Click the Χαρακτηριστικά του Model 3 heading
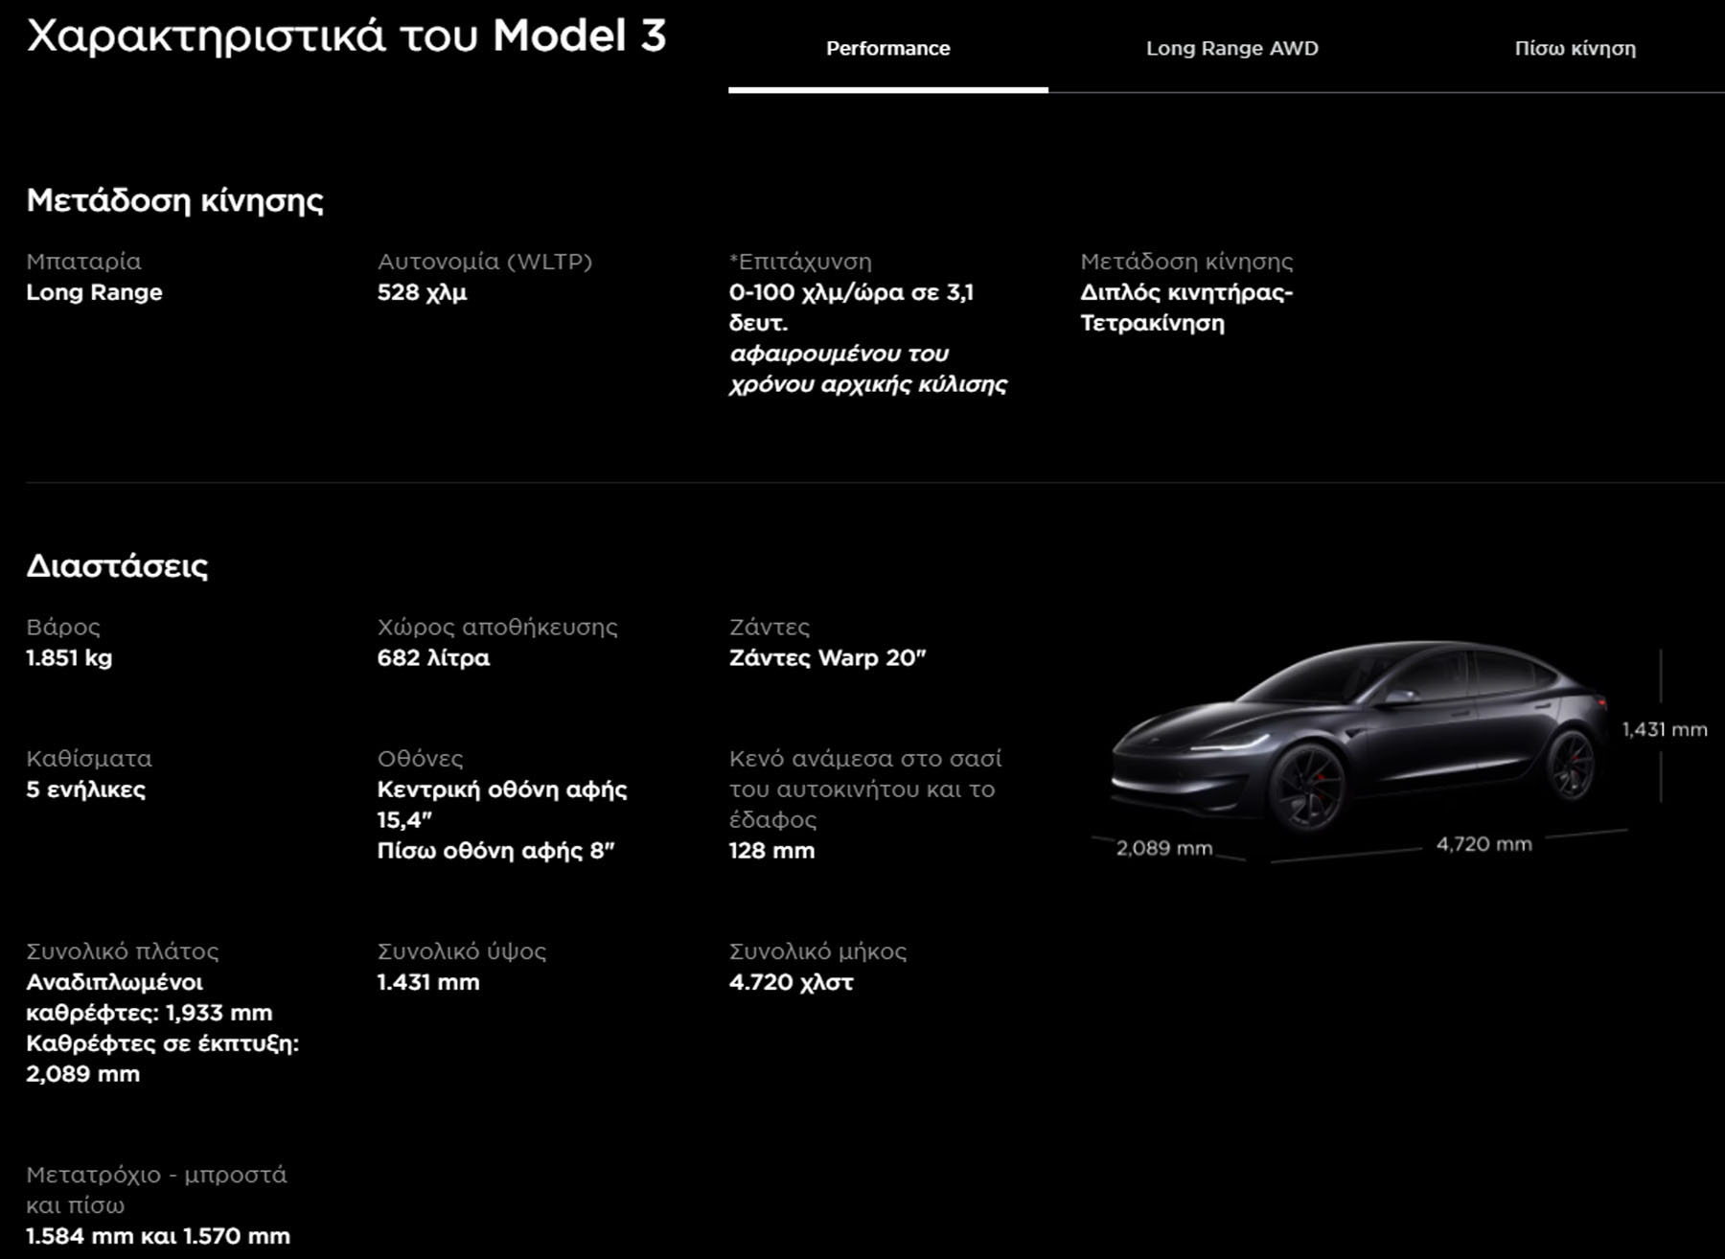The width and height of the screenshot is (1725, 1259). 346,36
